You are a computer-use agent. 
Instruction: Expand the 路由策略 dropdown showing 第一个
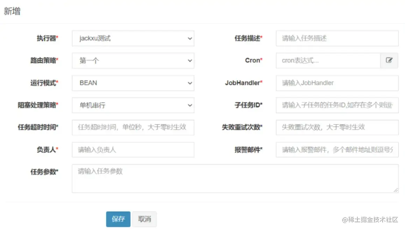(x=133, y=61)
